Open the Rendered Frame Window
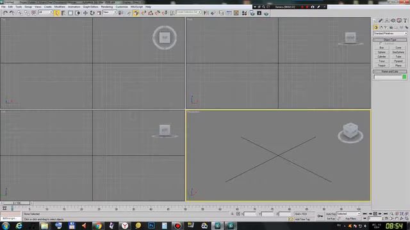The height and width of the screenshot is (230, 410). [x=259, y=13]
